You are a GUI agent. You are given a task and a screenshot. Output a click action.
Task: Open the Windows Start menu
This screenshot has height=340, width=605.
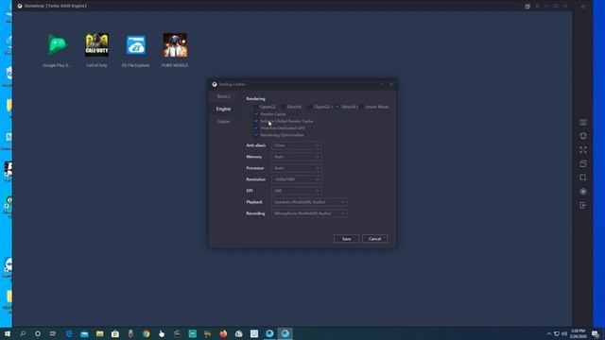tap(7, 333)
